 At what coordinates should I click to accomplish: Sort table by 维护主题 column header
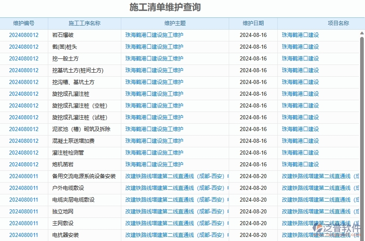(x=175, y=23)
